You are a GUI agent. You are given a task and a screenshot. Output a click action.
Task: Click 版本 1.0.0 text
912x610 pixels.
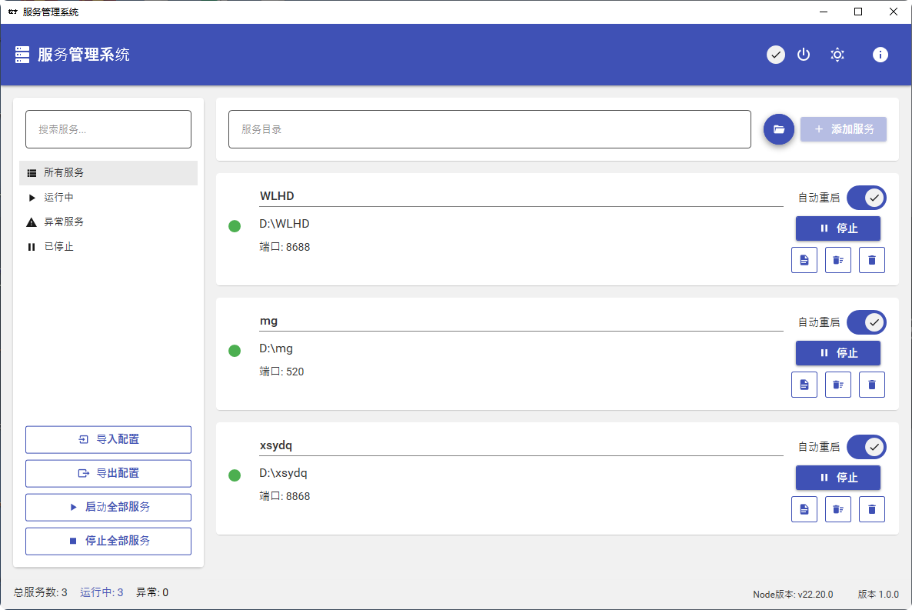click(x=878, y=595)
